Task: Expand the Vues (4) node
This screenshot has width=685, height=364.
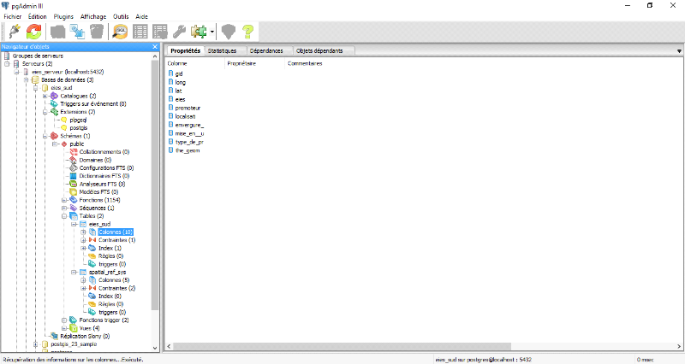Action: 64,328
